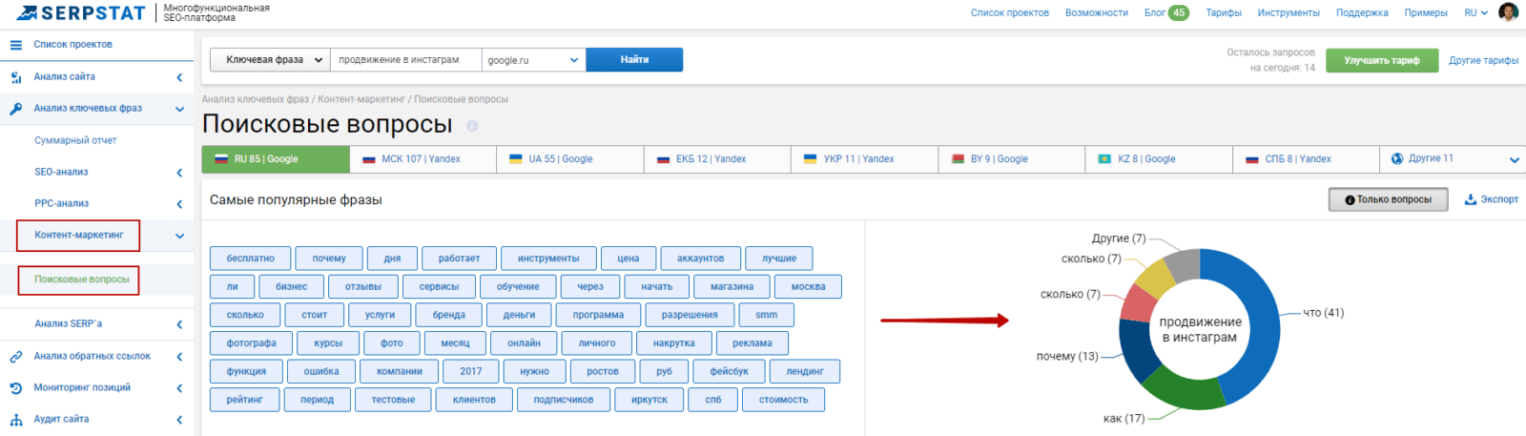The width and height of the screenshot is (1526, 436).
Task: Select the накрутка phrase tag
Action: [x=673, y=343]
